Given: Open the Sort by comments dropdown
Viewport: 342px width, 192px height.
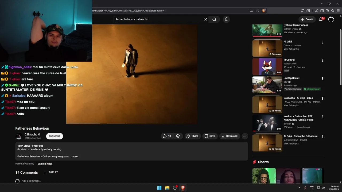Looking at the screenshot, I should (x=51, y=172).
